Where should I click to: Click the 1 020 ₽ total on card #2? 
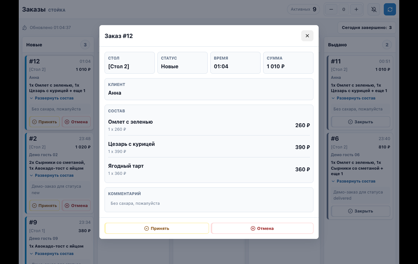(83, 147)
